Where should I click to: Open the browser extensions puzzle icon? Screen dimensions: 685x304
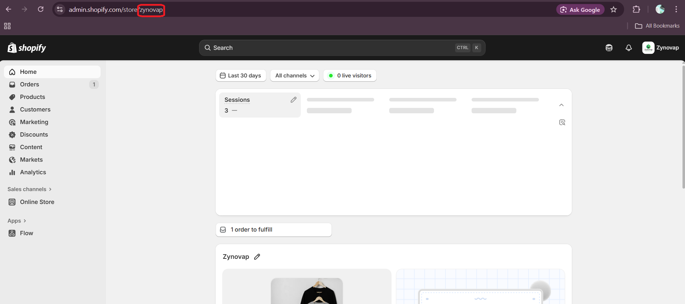pyautogui.click(x=636, y=10)
